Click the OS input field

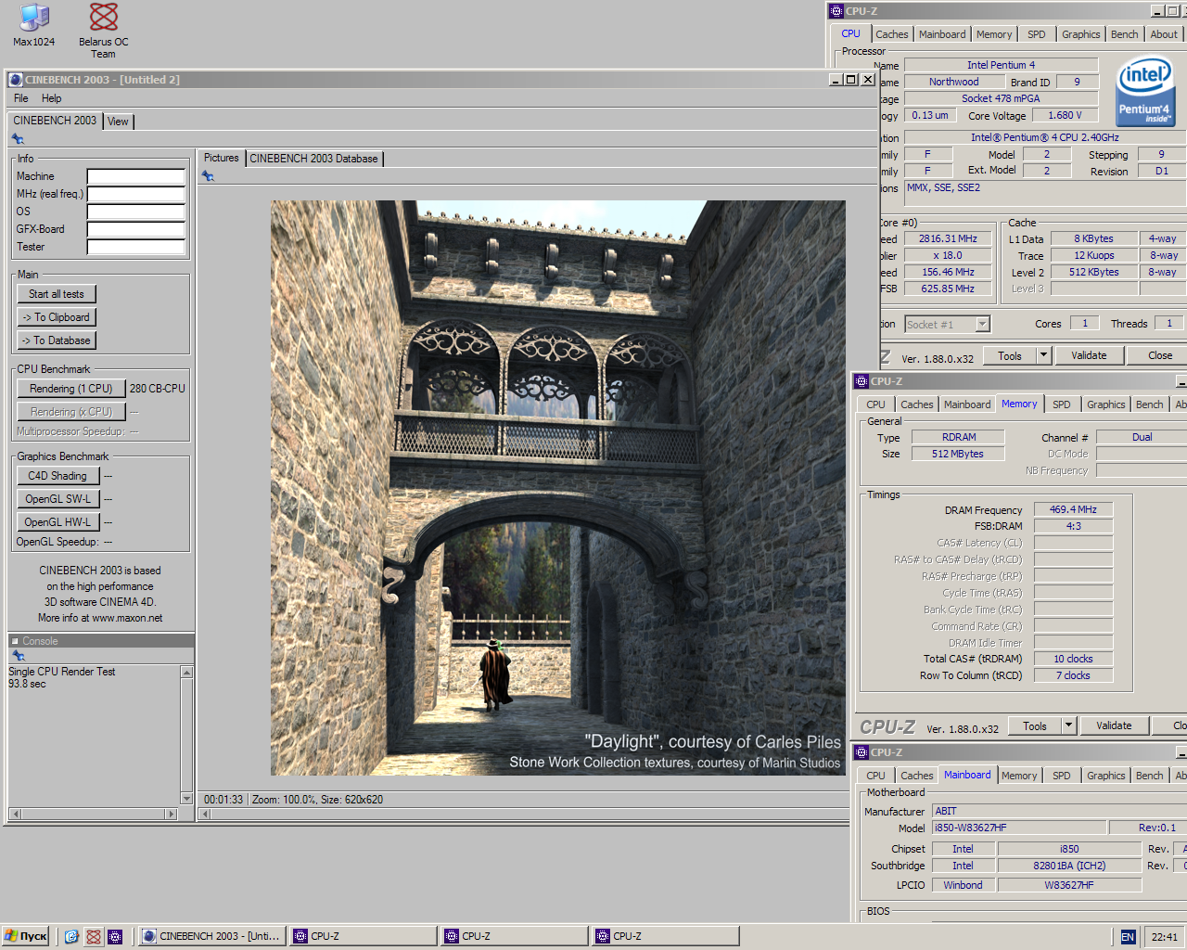[136, 212]
